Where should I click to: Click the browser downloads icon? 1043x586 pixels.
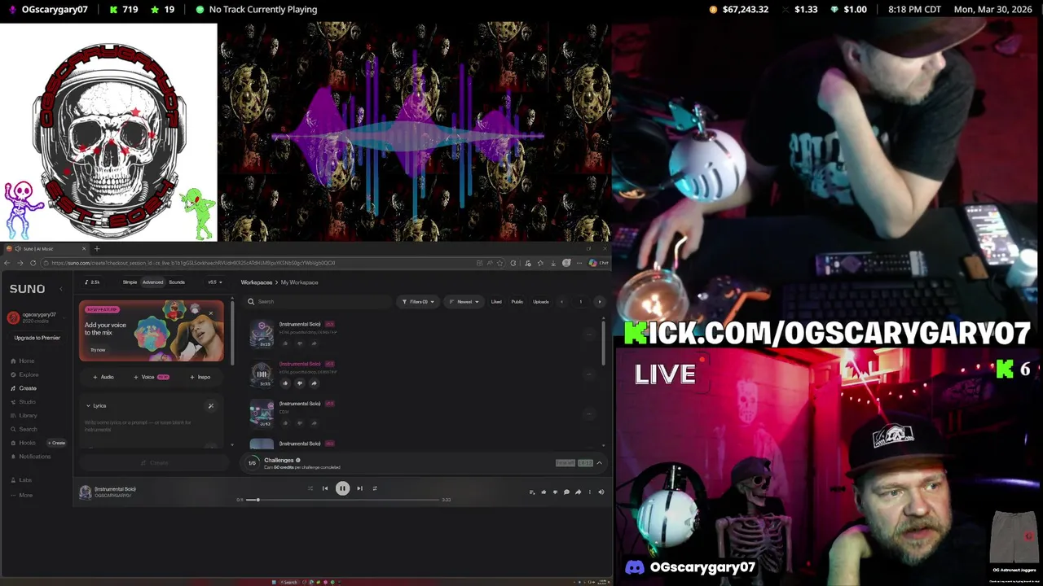553,263
